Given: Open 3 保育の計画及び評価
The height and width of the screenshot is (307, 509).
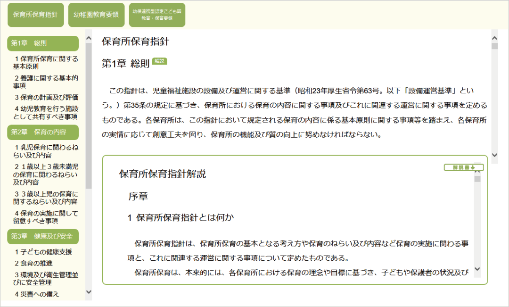Looking at the screenshot, I should tap(46, 98).
